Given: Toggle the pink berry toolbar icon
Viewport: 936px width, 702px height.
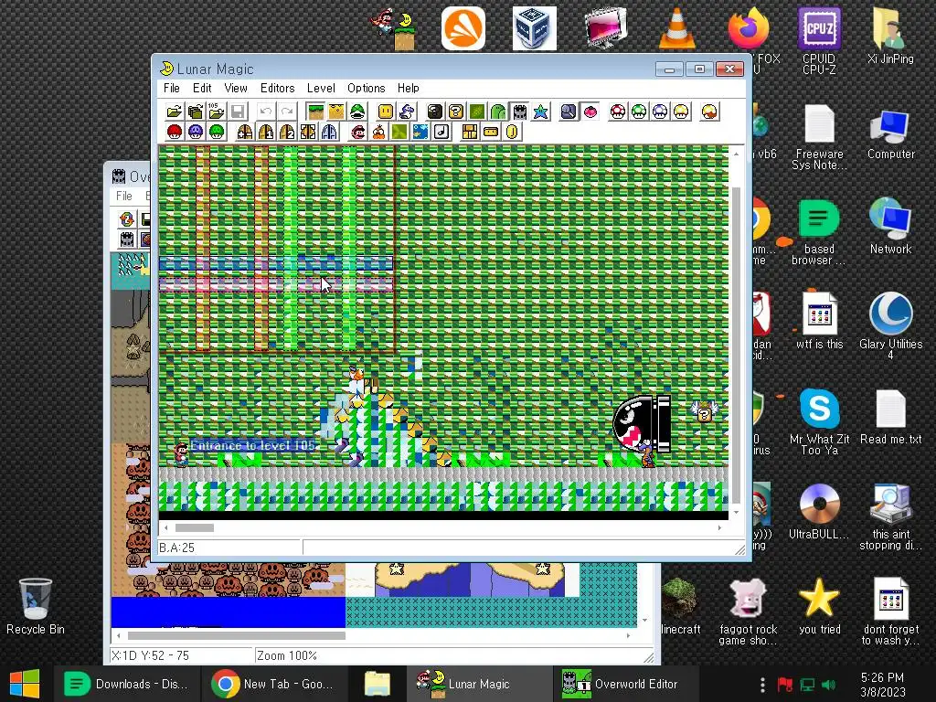Looking at the screenshot, I should click(590, 112).
